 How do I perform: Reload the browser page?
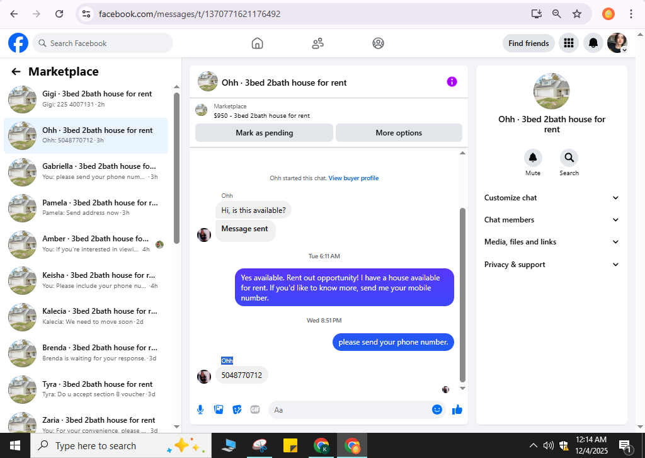(x=59, y=14)
